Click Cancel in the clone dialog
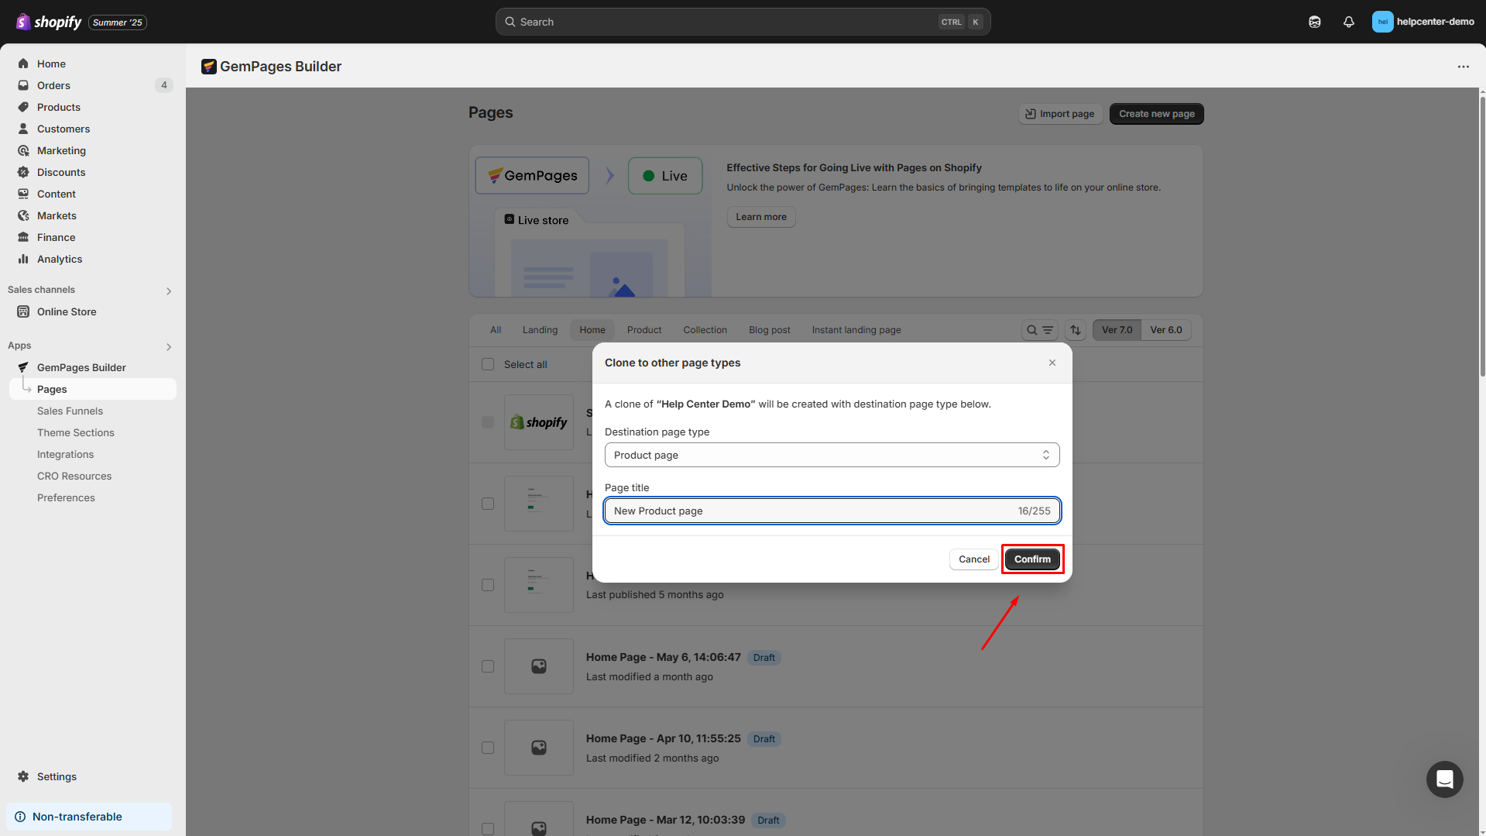1486x836 pixels. point(973,559)
